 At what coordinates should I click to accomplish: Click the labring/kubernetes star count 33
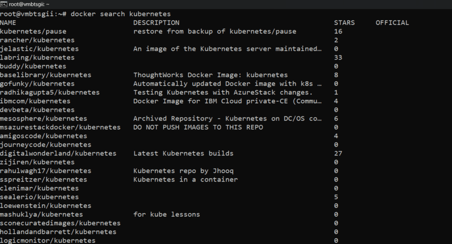coord(338,57)
